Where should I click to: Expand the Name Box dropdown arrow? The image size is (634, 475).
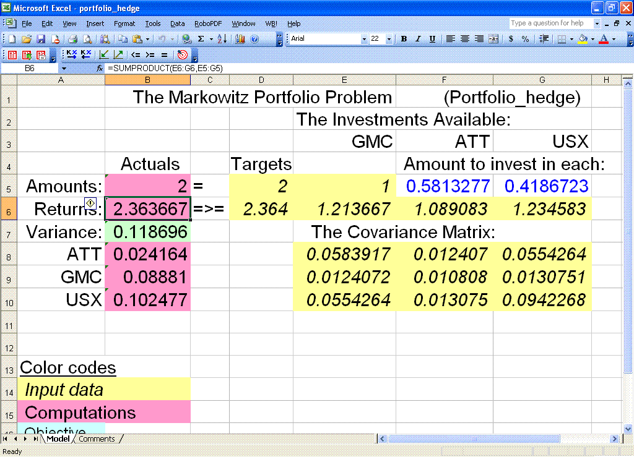[64, 69]
